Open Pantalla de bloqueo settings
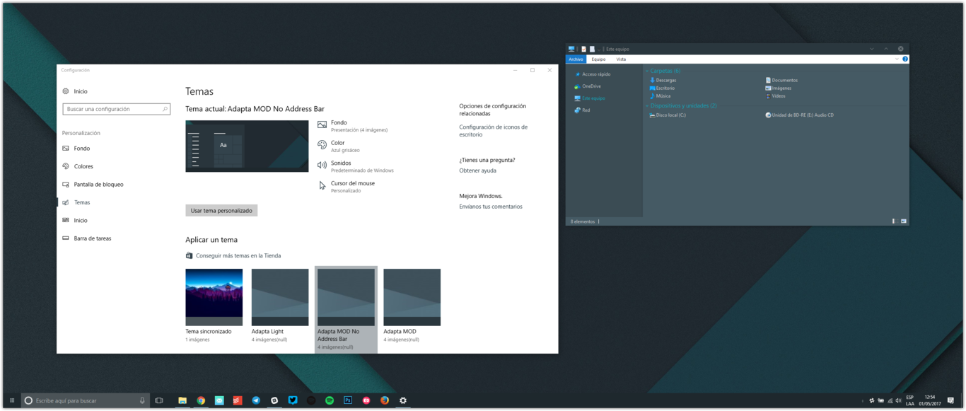This screenshot has height=411, width=966. pos(98,185)
